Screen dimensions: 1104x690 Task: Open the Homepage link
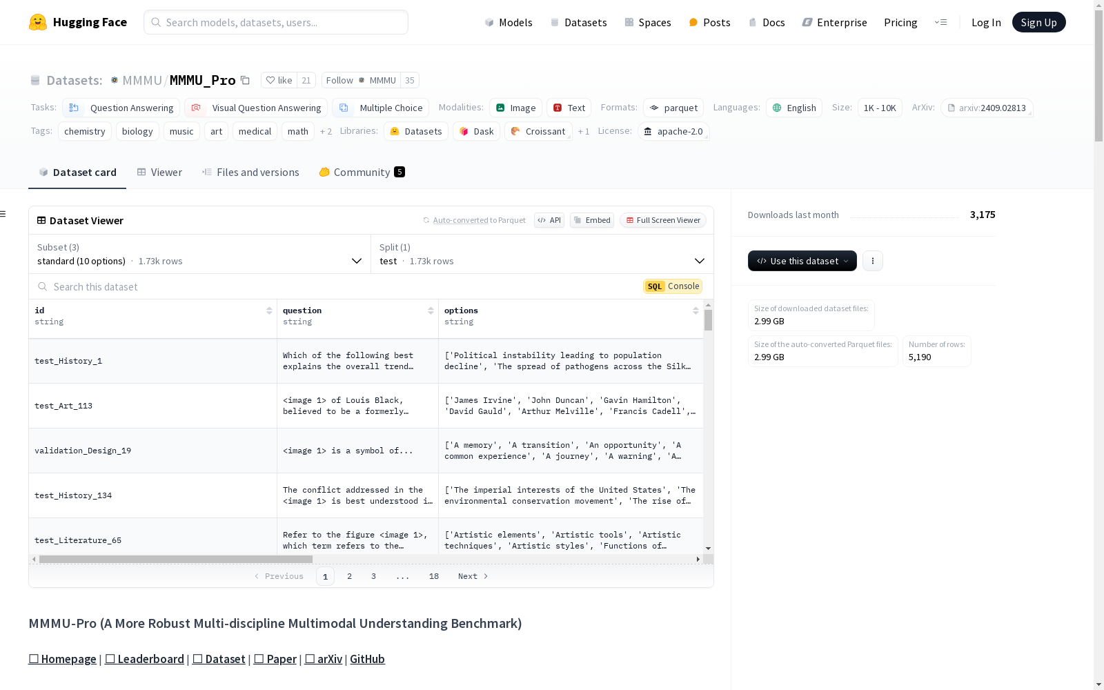pos(62,659)
